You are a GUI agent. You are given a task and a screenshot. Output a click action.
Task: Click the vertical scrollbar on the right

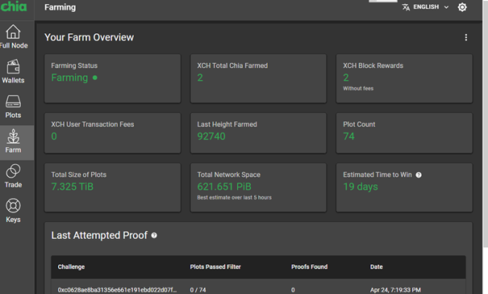pyautogui.click(x=486, y=124)
